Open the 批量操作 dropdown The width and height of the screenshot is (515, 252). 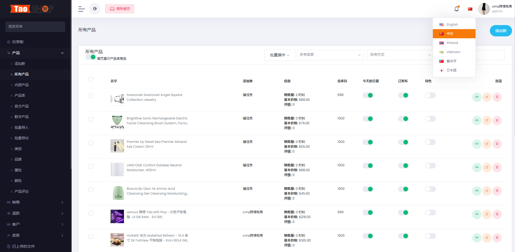(280, 55)
